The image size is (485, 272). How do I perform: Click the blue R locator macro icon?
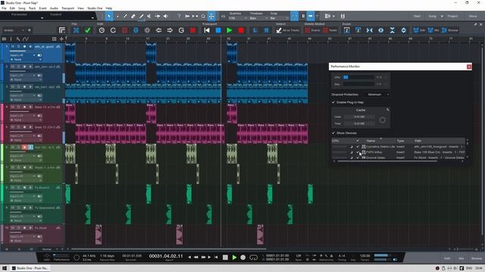click(x=266, y=30)
